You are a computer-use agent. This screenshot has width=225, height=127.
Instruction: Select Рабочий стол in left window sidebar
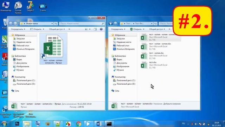pos(21,46)
